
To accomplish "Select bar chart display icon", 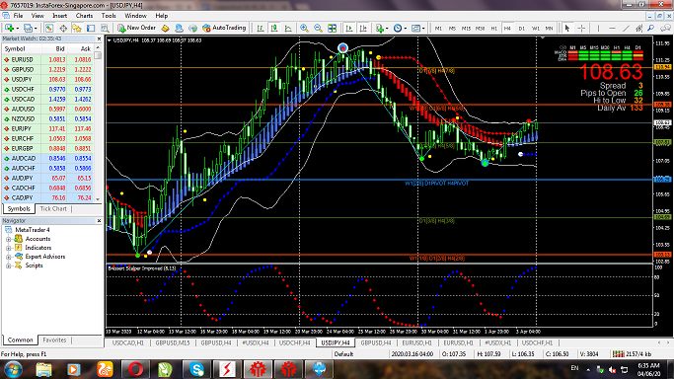I will 261,28.
